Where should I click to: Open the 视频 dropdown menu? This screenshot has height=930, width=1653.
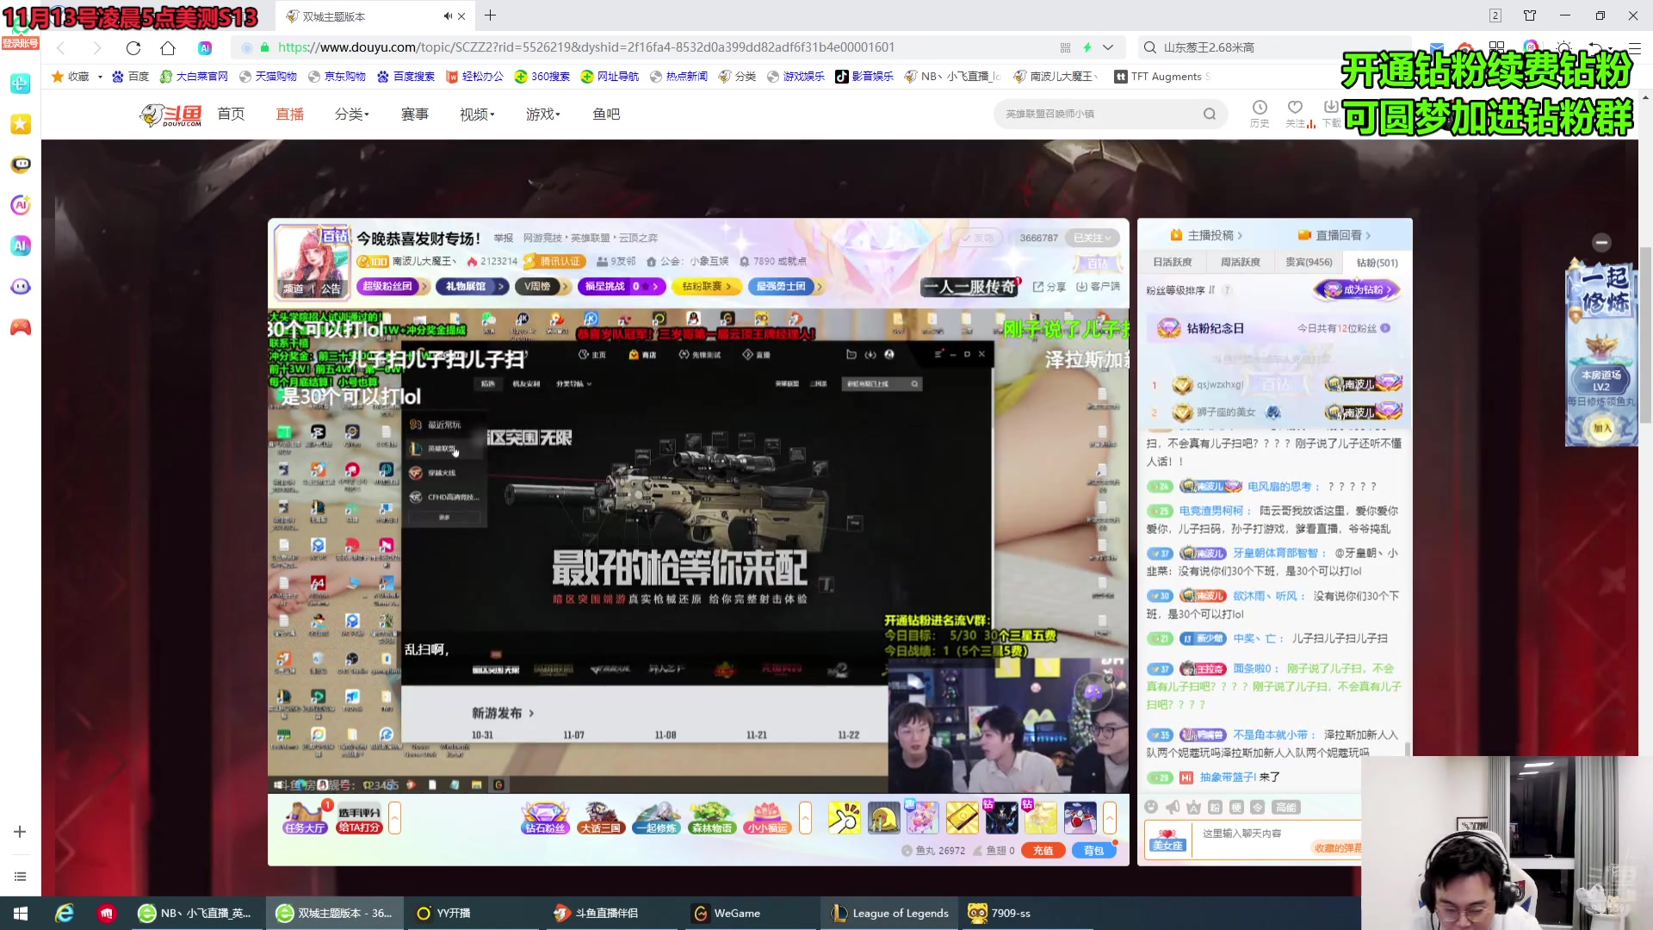tap(477, 114)
